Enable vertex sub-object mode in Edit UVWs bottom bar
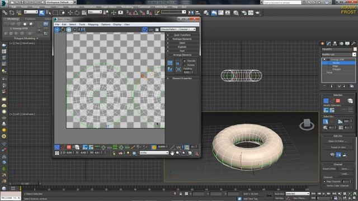 click(57, 147)
